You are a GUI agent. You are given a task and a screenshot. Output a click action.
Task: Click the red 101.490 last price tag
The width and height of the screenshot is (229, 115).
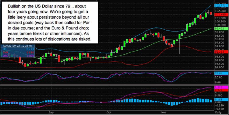[220, 13]
